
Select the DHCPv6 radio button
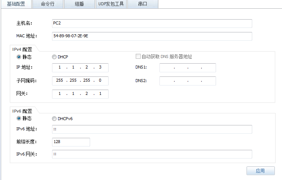54,119
